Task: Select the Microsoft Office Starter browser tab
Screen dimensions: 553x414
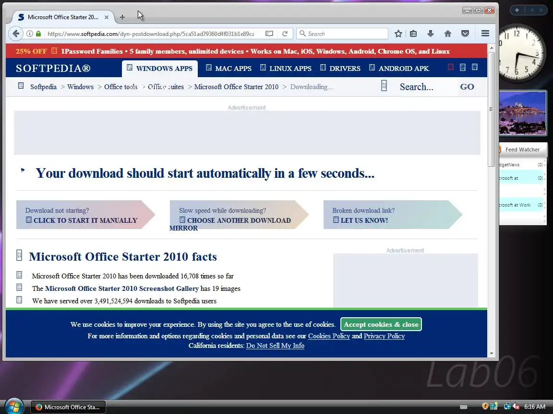Action: (x=63, y=17)
